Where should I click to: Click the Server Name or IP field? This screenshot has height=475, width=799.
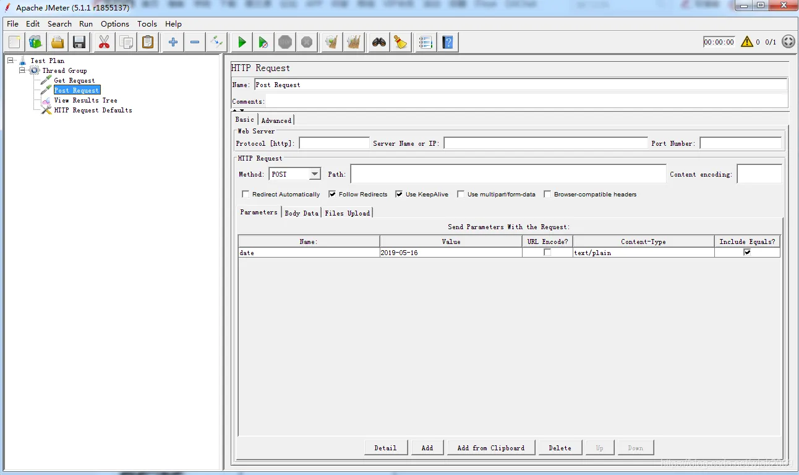pyautogui.click(x=545, y=143)
